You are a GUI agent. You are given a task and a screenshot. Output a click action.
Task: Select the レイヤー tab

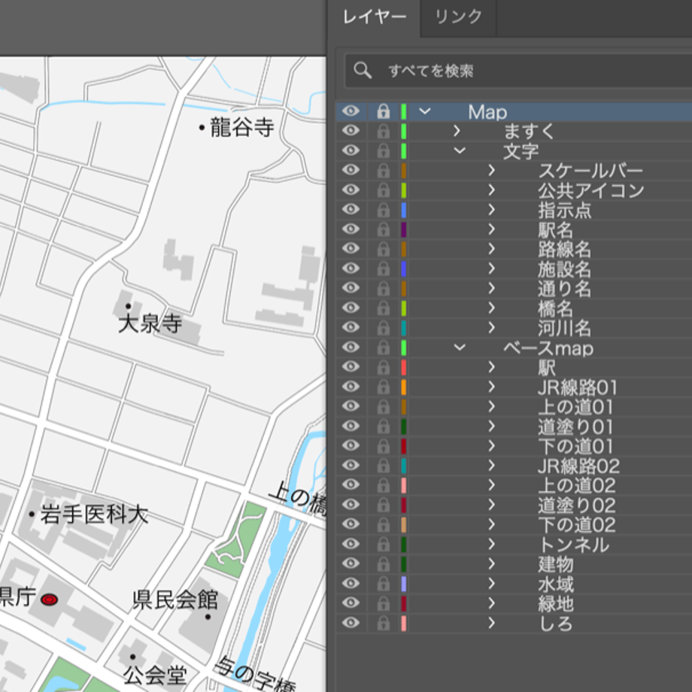(x=375, y=17)
